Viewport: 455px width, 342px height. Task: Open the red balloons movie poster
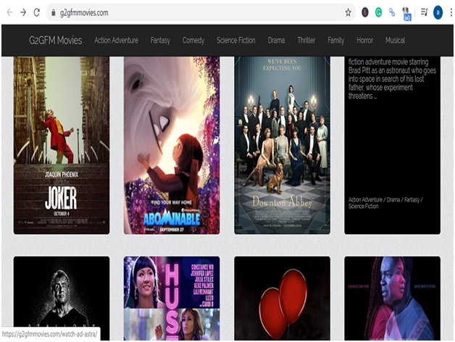[x=282, y=298]
